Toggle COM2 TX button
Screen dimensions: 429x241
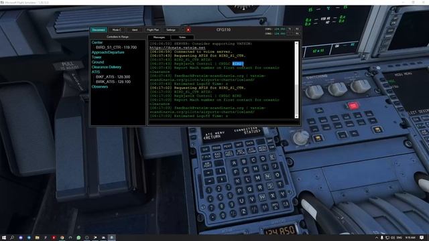(x=290, y=33)
